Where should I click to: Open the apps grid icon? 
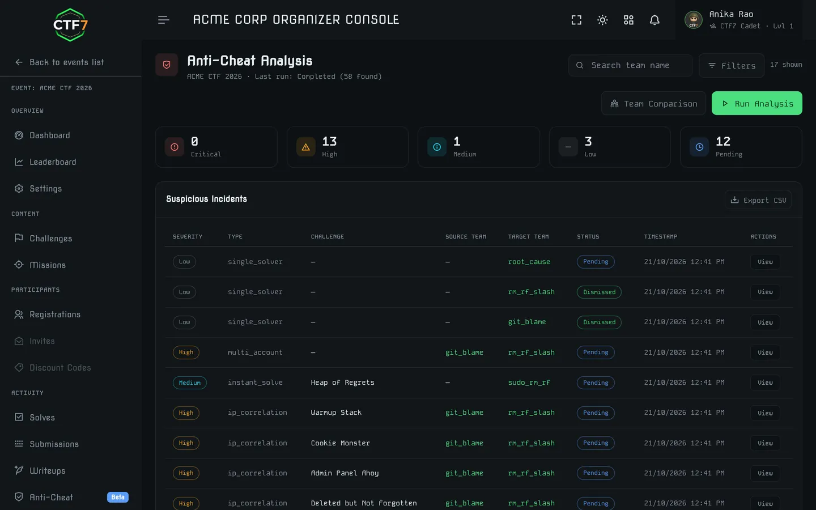tap(628, 20)
